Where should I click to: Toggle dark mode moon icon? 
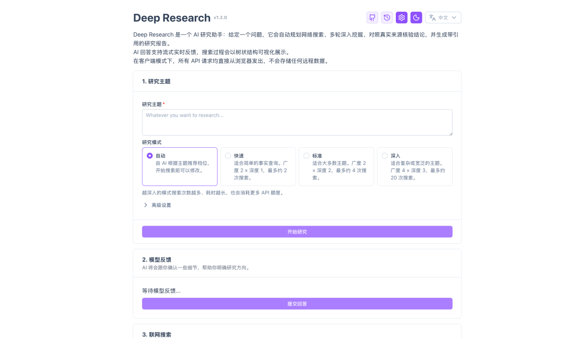tap(416, 17)
